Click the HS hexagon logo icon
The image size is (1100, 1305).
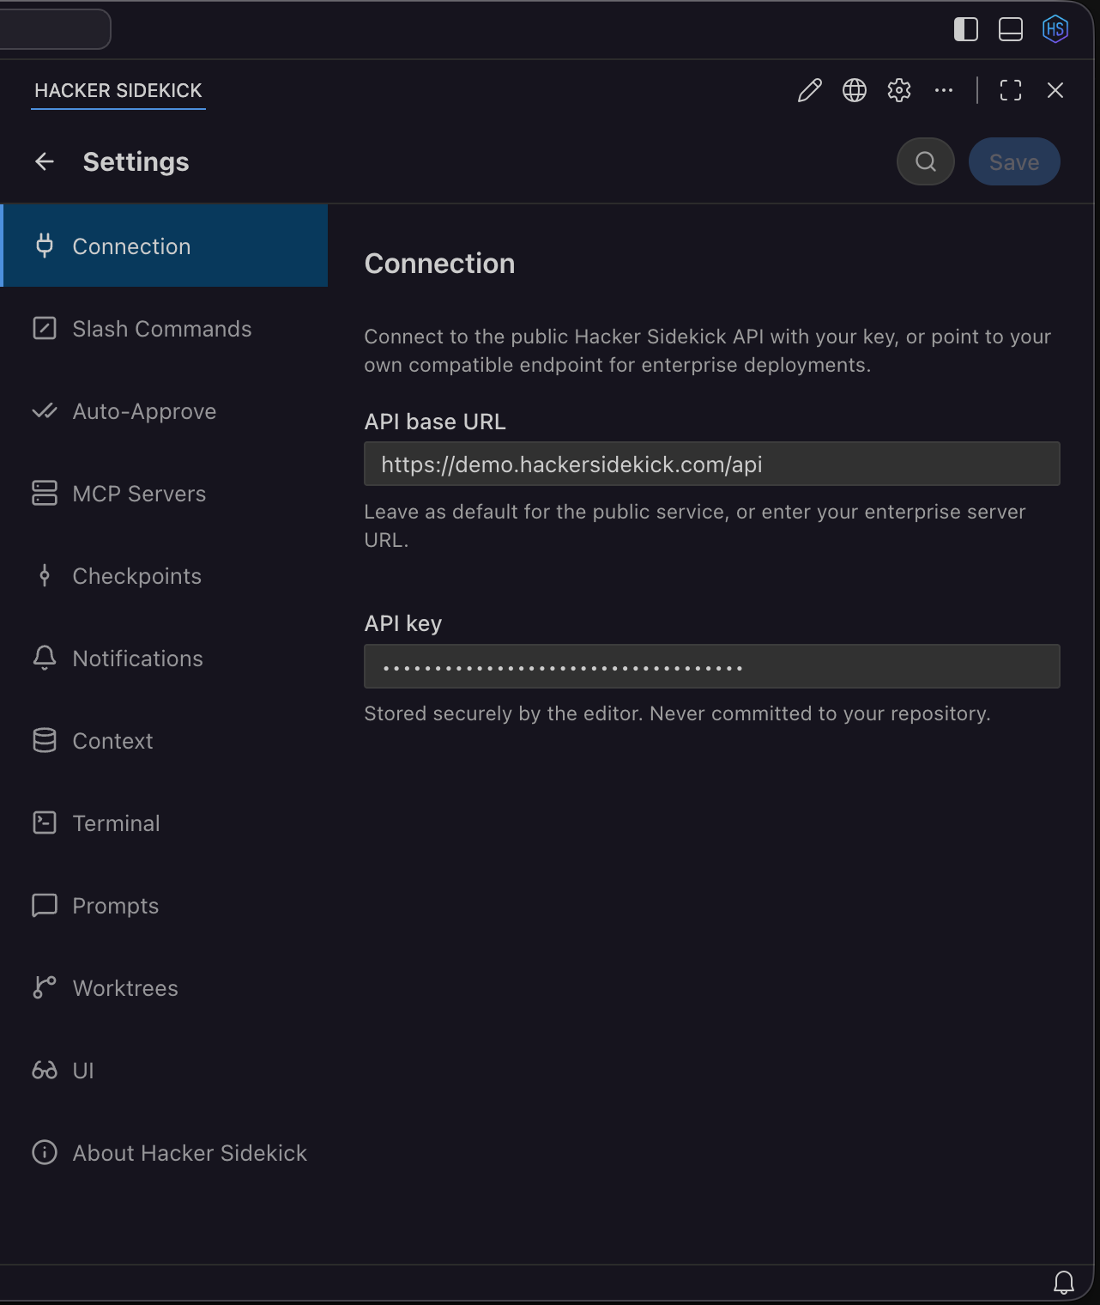[1055, 29]
